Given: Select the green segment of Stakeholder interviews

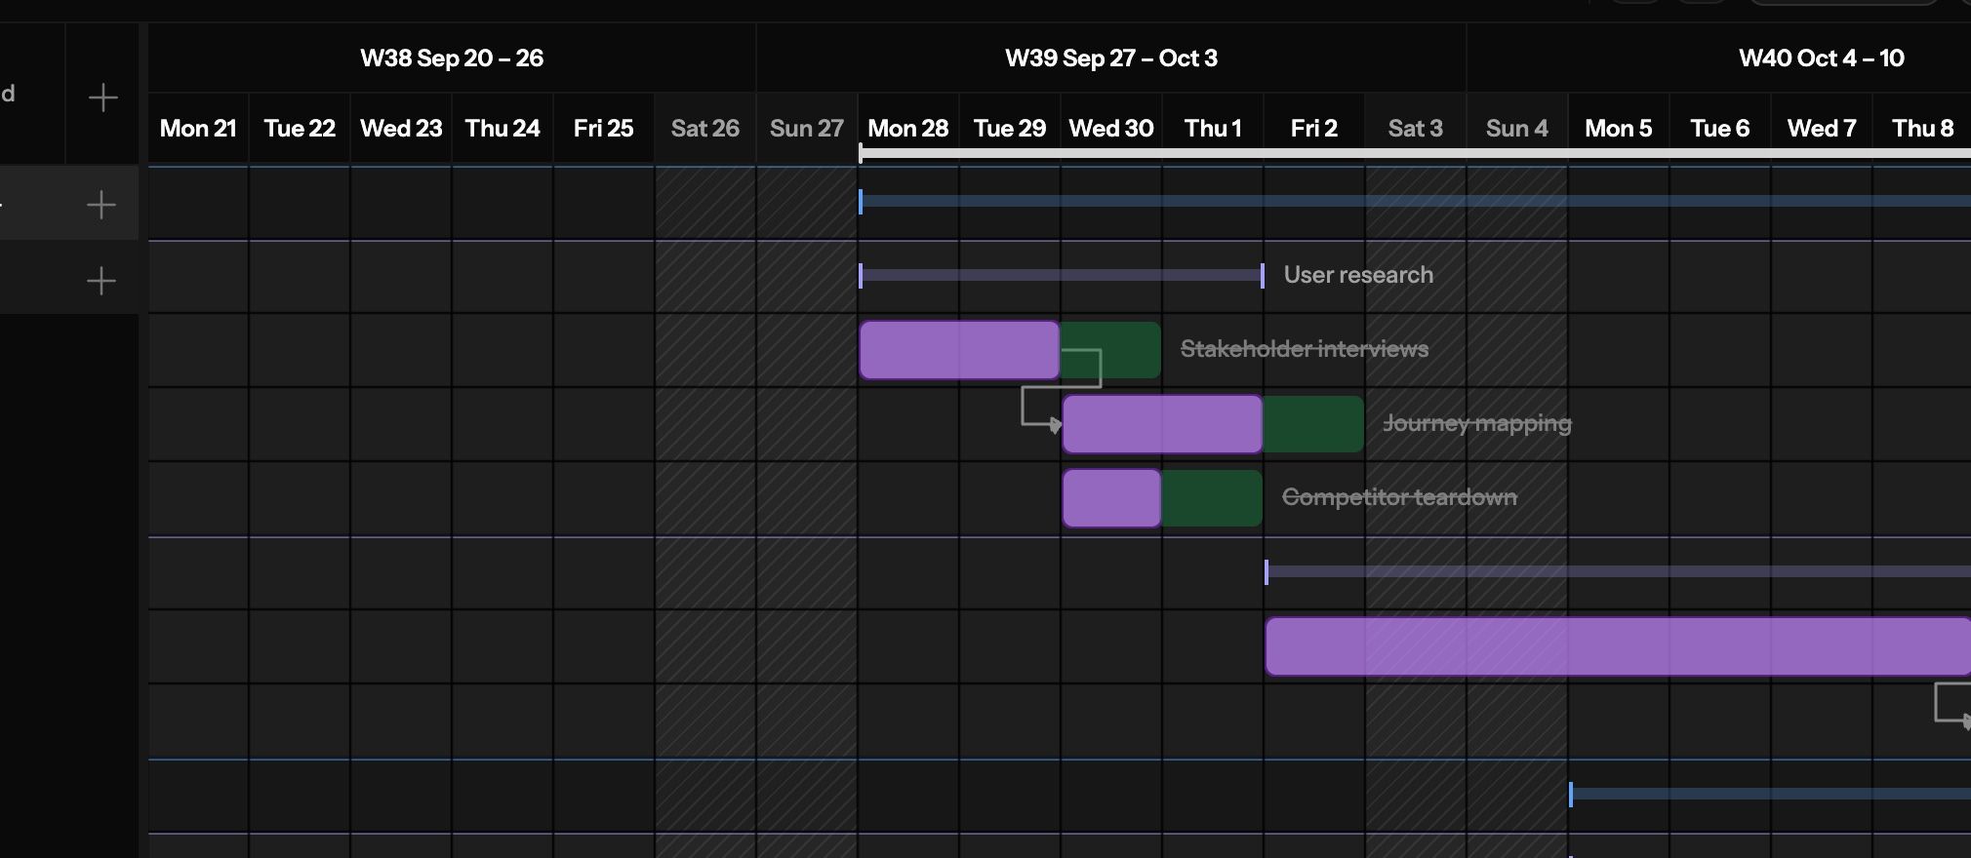Looking at the screenshot, I should 1112,350.
